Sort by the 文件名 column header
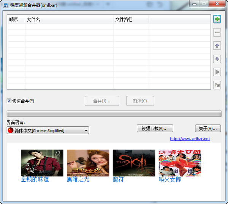 click(69, 19)
